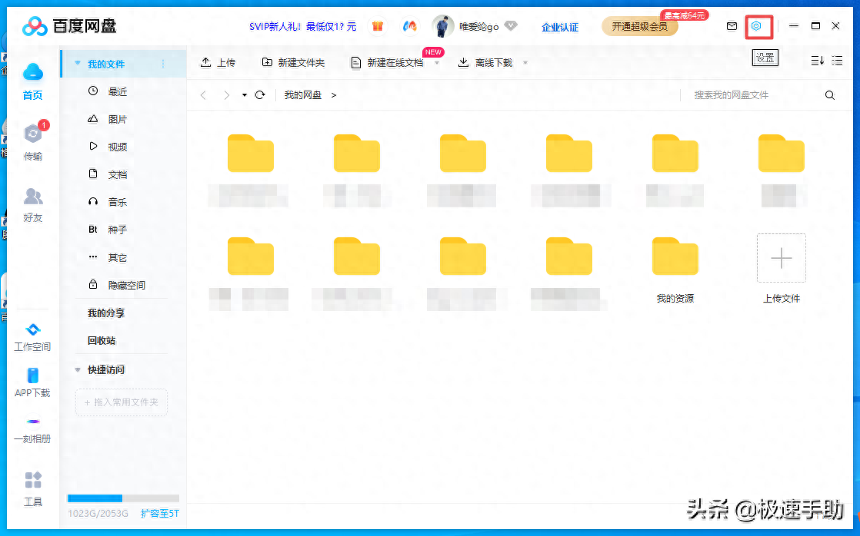Click the 开通超级会员 button
This screenshot has width=860, height=536.
[x=639, y=26]
